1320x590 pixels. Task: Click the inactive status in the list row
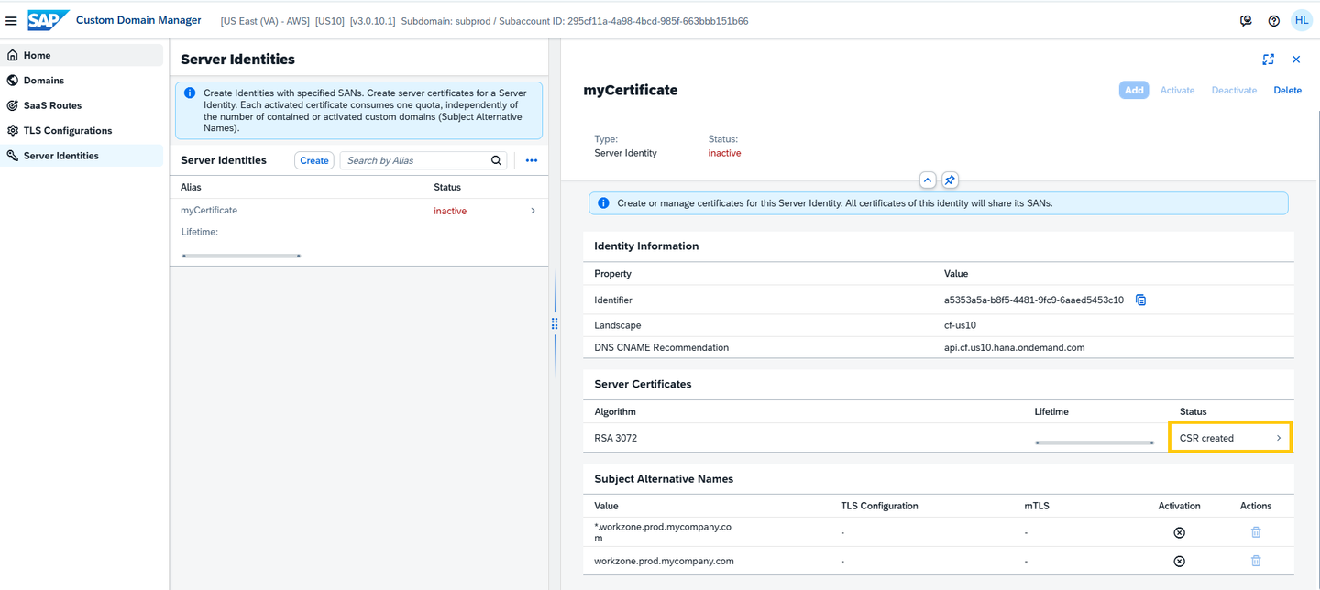(450, 211)
